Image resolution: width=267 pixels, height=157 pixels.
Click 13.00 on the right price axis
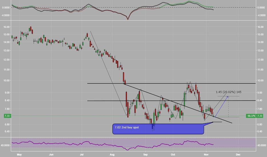(x=260, y=51)
